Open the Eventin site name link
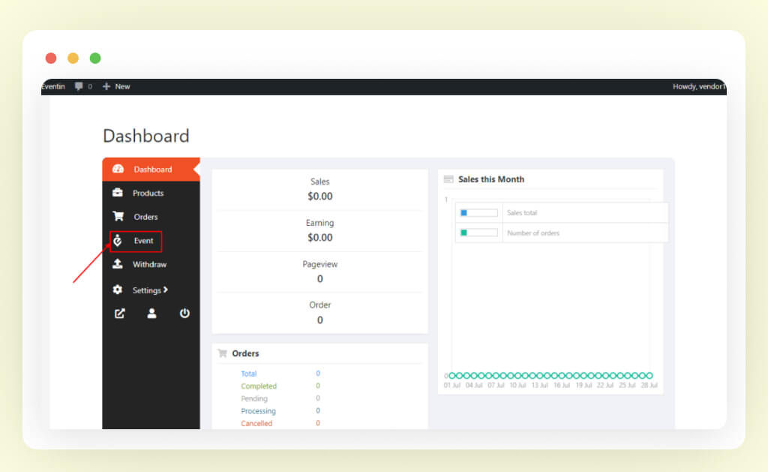 point(53,86)
